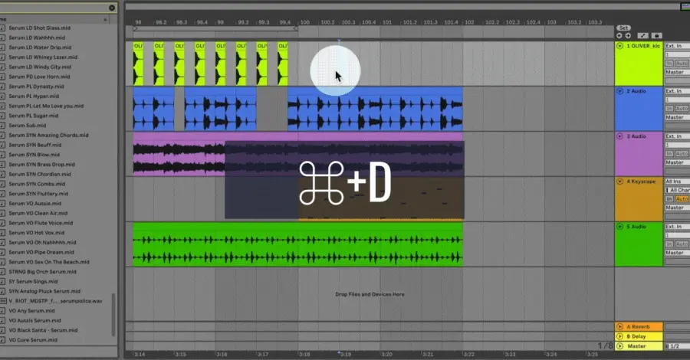The image size is (690, 360).
Task: Open Ext. In input dropdown on 5 Audio
Action: point(677,227)
